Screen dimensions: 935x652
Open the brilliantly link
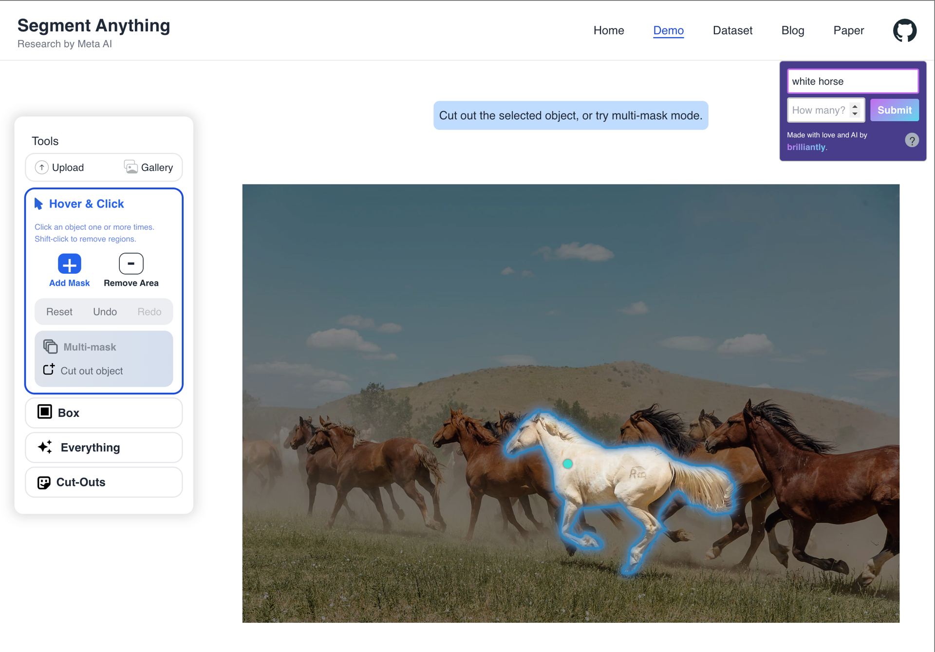coord(806,147)
